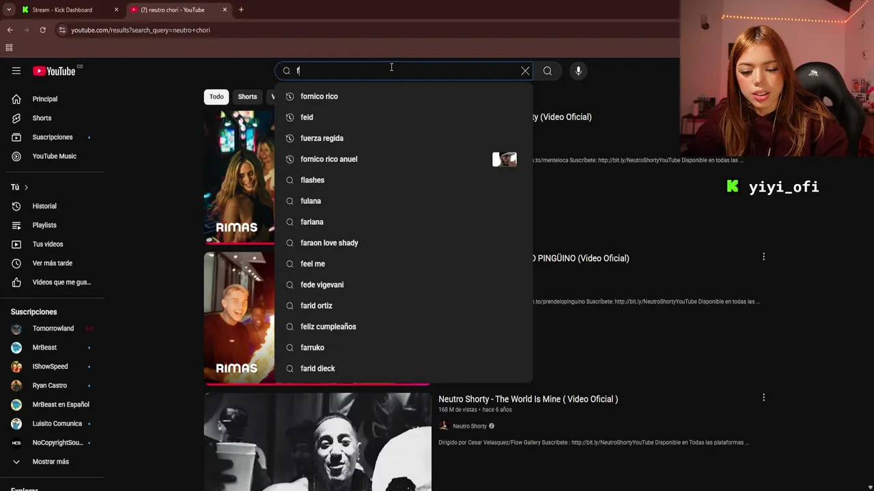Select the Todo filter chip
The width and height of the screenshot is (874, 491).
click(216, 97)
